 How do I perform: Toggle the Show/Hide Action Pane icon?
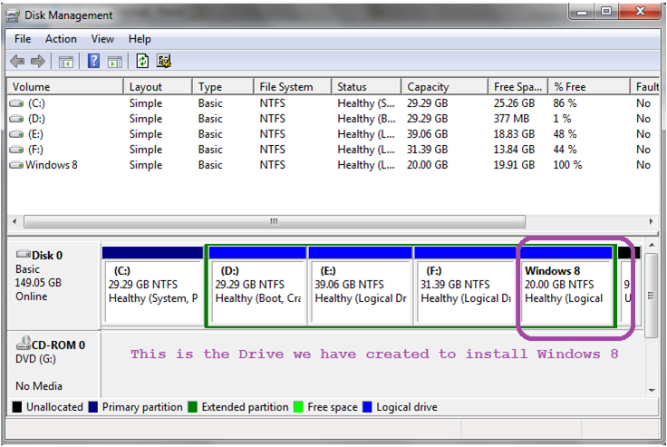coord(115,62)
